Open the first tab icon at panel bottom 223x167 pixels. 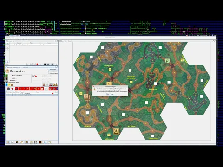click(8, 142)
